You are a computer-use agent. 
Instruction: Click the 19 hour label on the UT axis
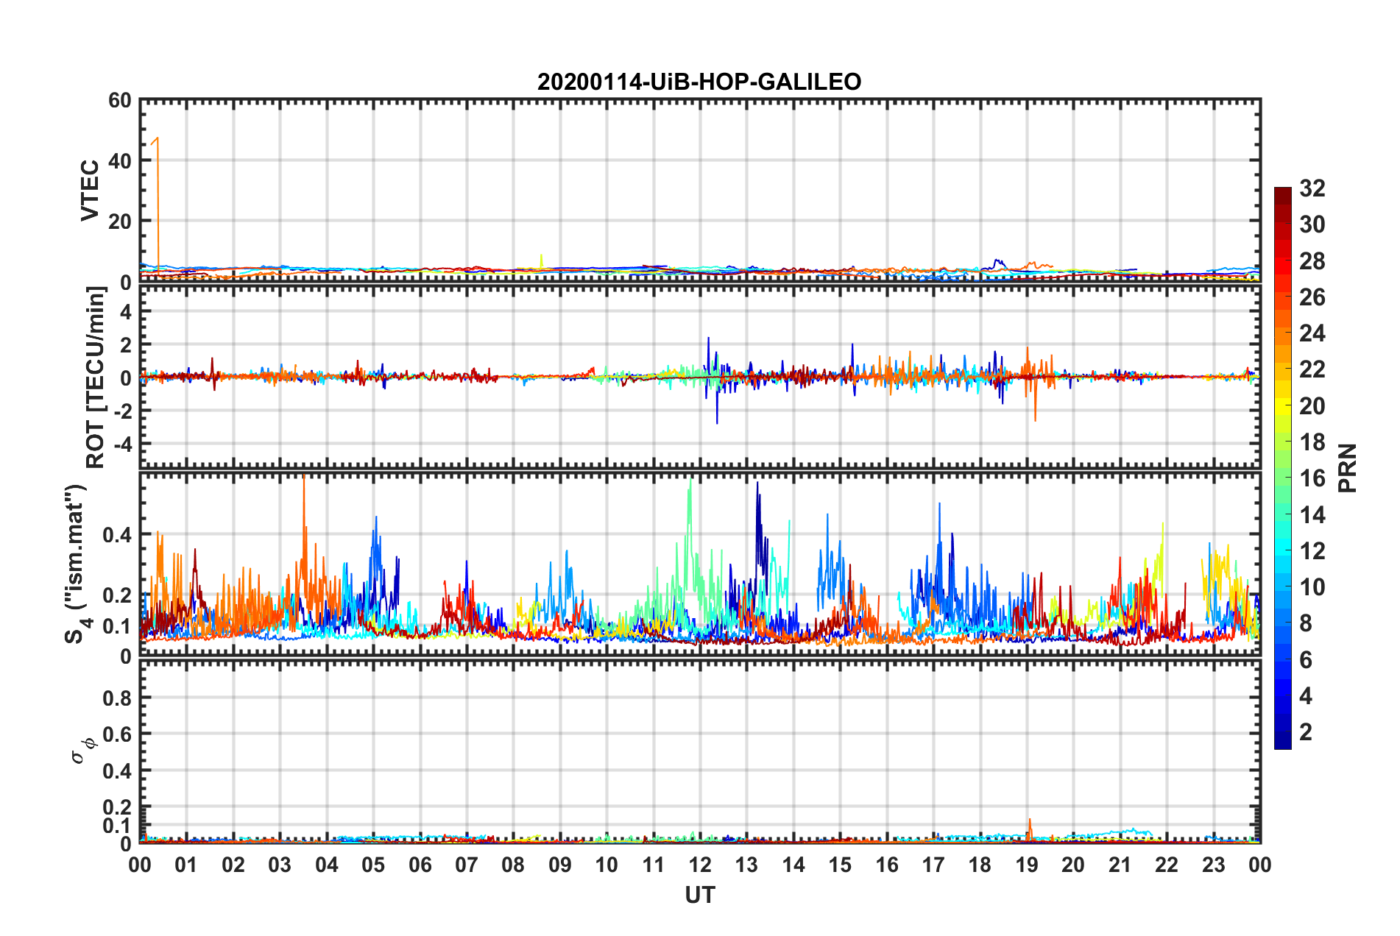pyautogui.click(x=1027, y=865)
